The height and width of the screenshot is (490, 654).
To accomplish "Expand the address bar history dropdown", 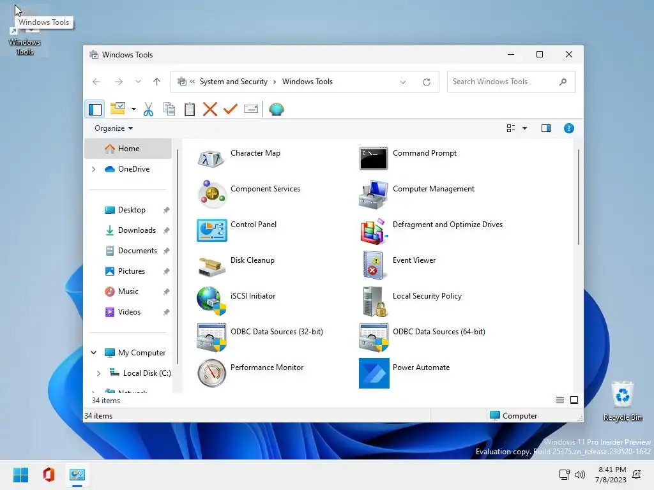I will (403, 82).
